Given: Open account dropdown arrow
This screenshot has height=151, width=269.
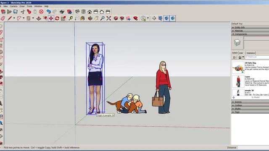Looking at the screenshot, I should (148, 18).
